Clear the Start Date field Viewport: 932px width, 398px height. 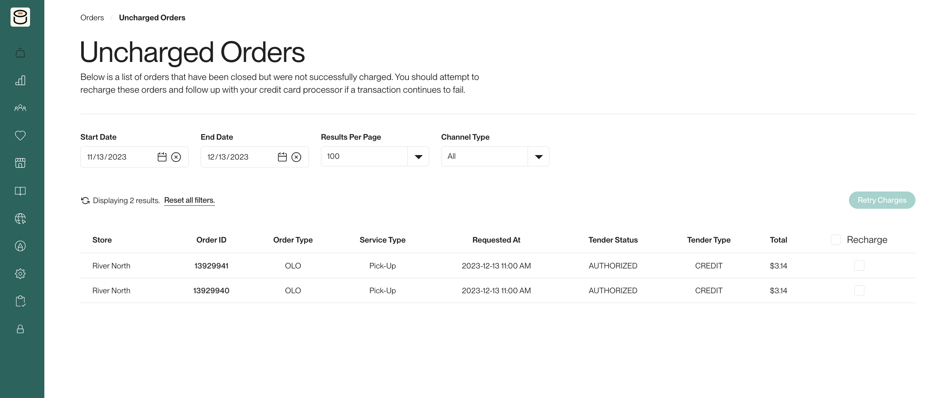[x=176, y=157]
